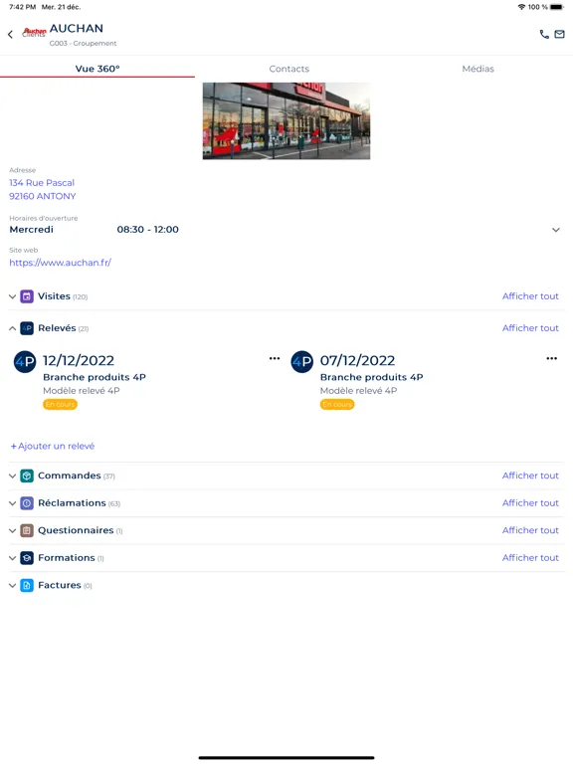Tap En cours badge on 07/12/2022 relevé
Viewport: 573px width, 764px height.
pyautogui.click(x=337, y=405)
